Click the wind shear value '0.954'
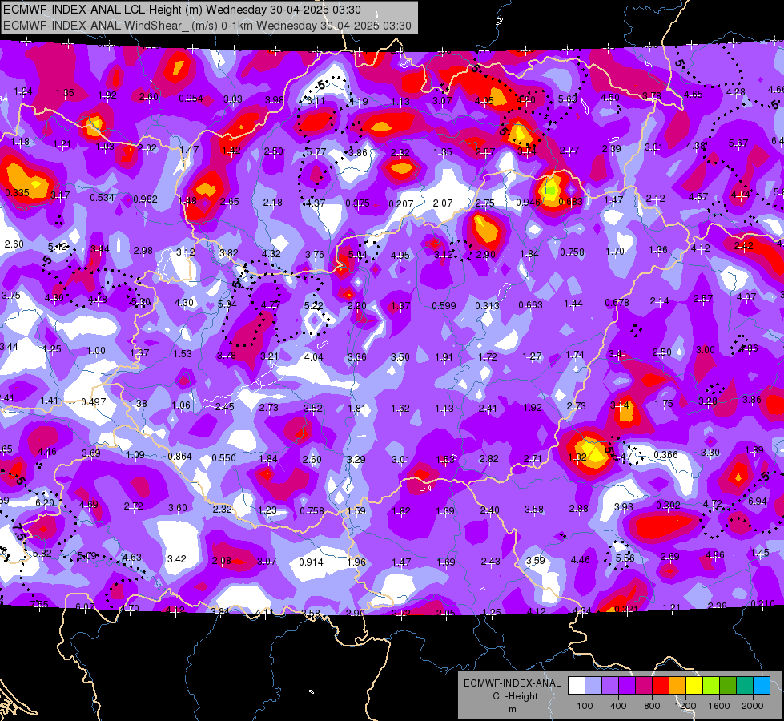This screenshot has height=721, width=784. (x=191, y=98)
